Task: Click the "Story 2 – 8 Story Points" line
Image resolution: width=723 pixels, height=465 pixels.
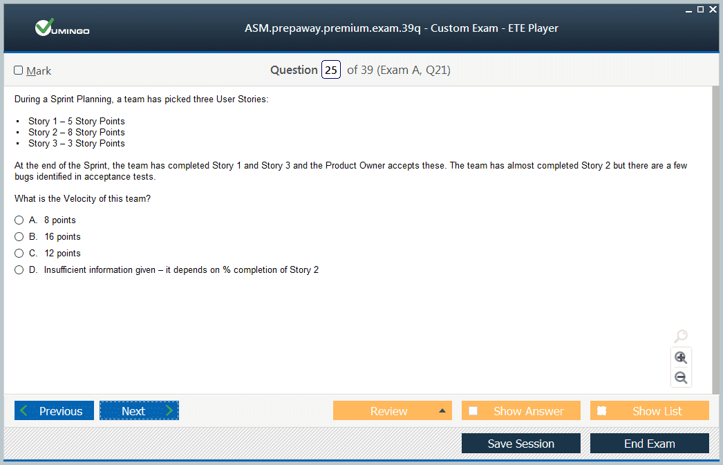Action: pos(77,132)
